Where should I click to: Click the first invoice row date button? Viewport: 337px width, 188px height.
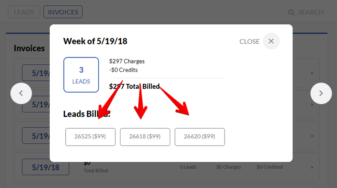point(36,73)
